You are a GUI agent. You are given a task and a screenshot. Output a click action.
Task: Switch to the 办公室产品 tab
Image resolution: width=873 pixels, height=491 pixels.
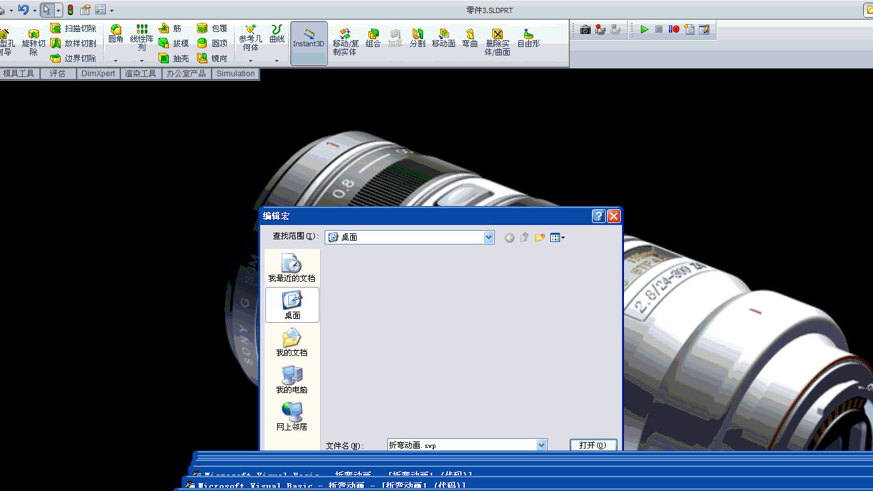click(186, 74)
